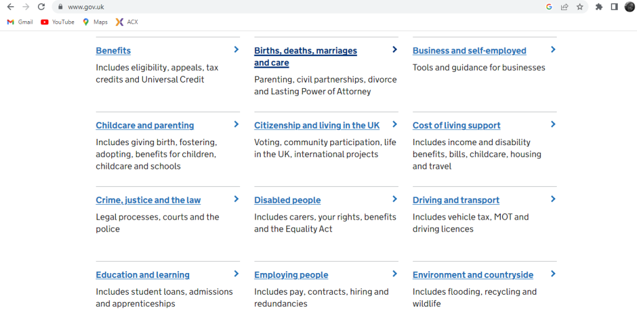Open the Childcare and parenting link

(x=144, y=125)
